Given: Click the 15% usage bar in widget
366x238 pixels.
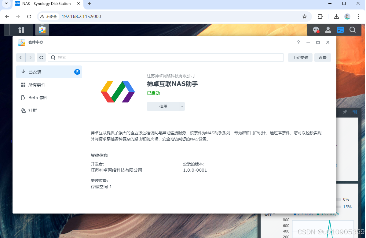Looking at the screenshot, I should (339, 207).
